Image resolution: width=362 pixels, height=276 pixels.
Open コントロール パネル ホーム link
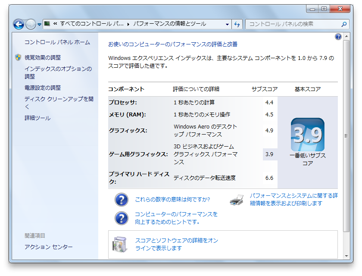[57, 42]
